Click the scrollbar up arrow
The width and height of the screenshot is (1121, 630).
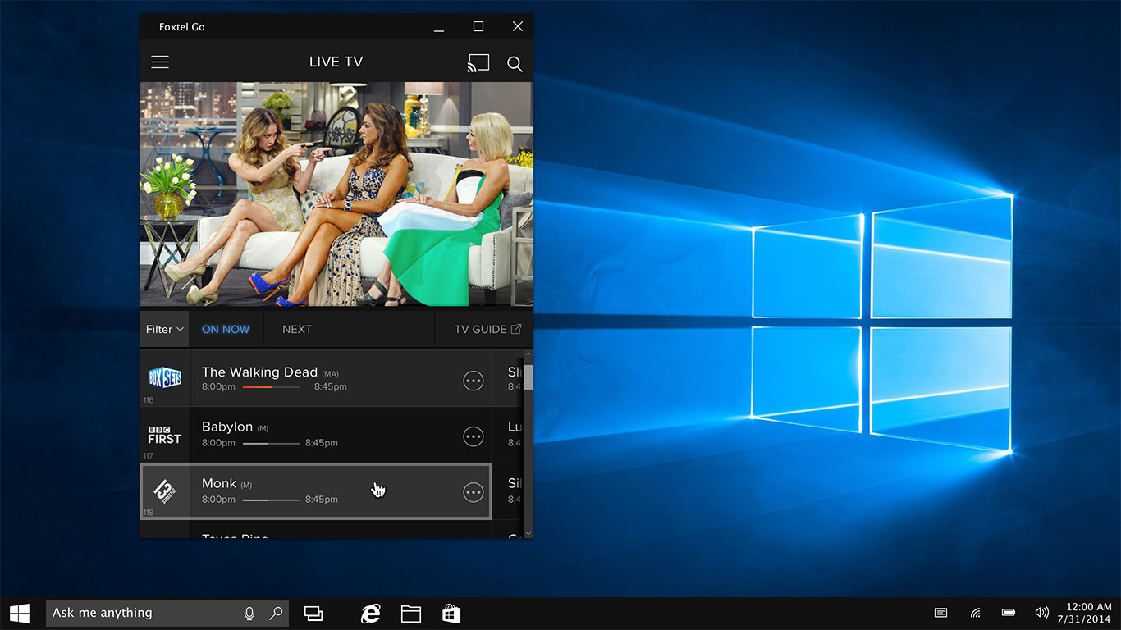pyautogui.click(x=528, y=355)
